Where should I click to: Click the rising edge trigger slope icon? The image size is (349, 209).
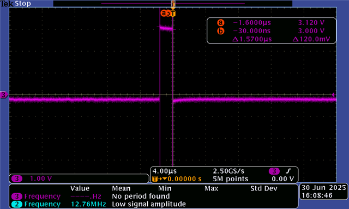288,171
